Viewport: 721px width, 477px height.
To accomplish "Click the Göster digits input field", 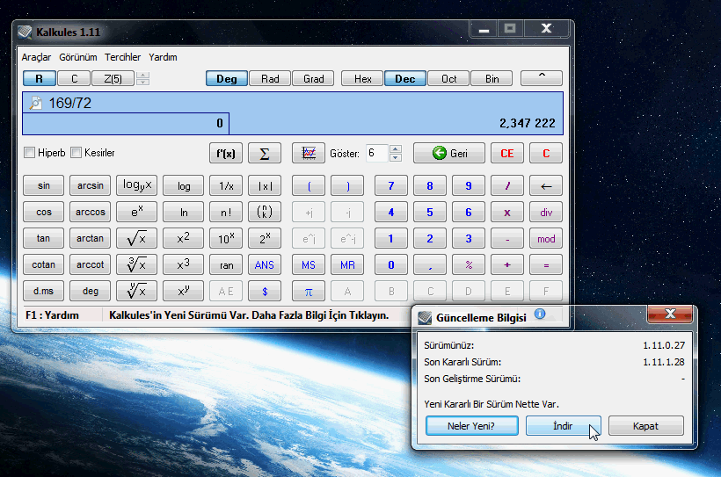I will click(x=377, y=153).
